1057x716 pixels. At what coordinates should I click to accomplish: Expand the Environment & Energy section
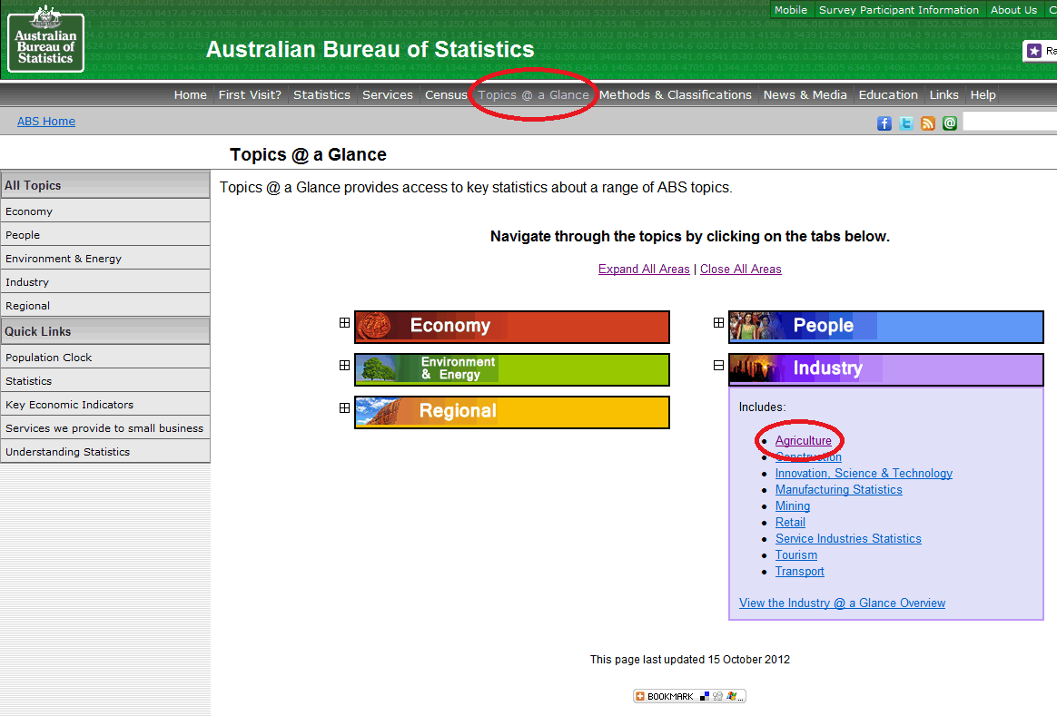tap(344, 365)
